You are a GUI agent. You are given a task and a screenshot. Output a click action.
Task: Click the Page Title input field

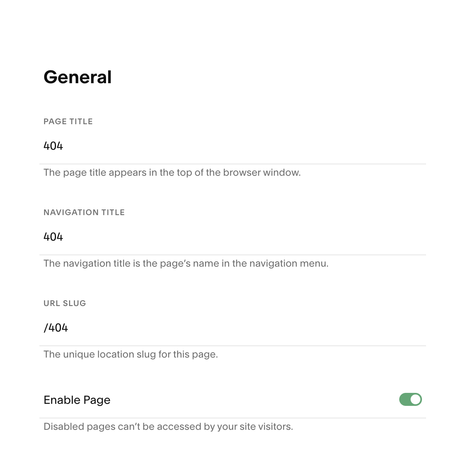click(x=233, y=146)
